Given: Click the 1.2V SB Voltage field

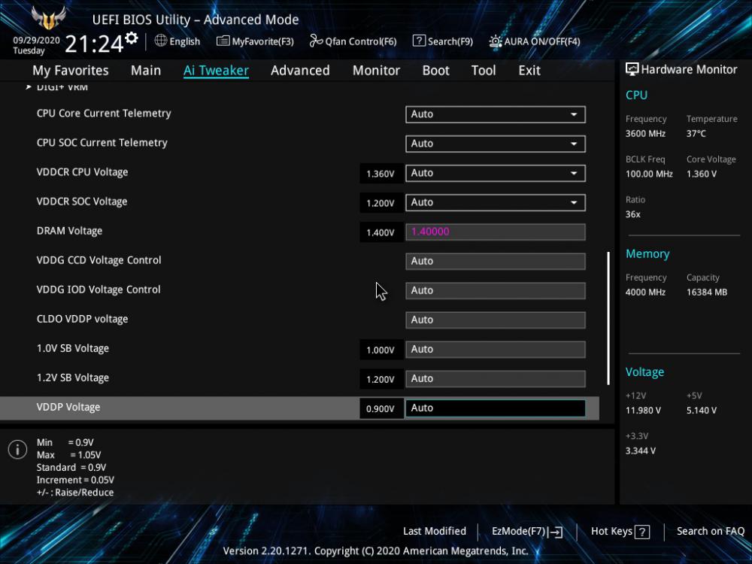Looking at the screenshot, I should tap(496, 379).
